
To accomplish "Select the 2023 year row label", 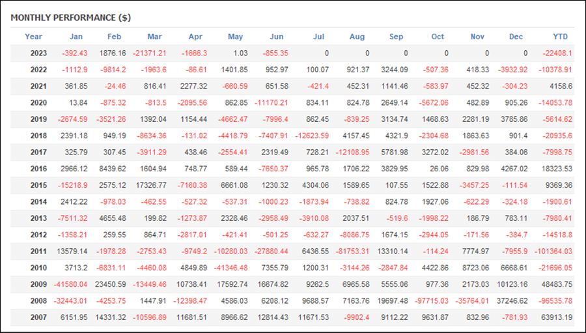I will [38, 53].
